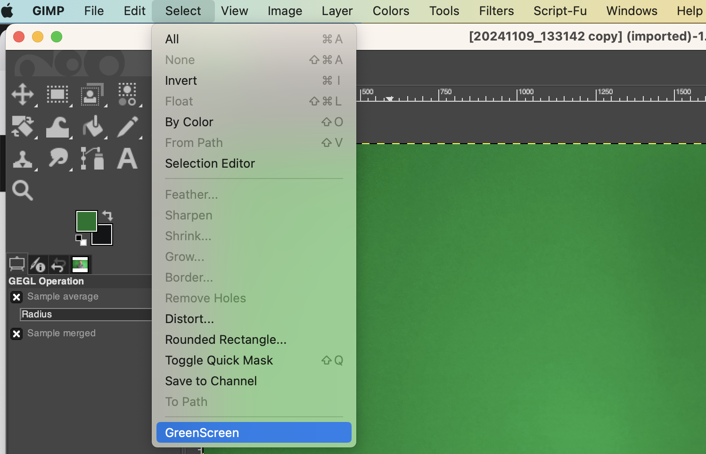Run the GreenScreen menu entry
Image resolution: width=706 pixels, height=454 pixels.
pos(254,432)
